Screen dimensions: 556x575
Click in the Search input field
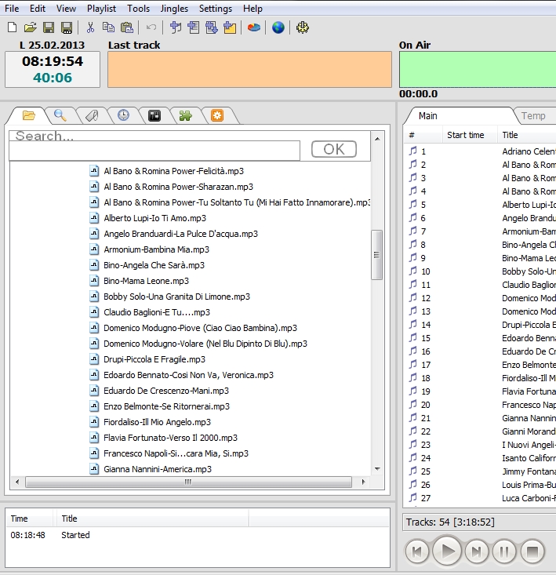[x=154, y=151]
